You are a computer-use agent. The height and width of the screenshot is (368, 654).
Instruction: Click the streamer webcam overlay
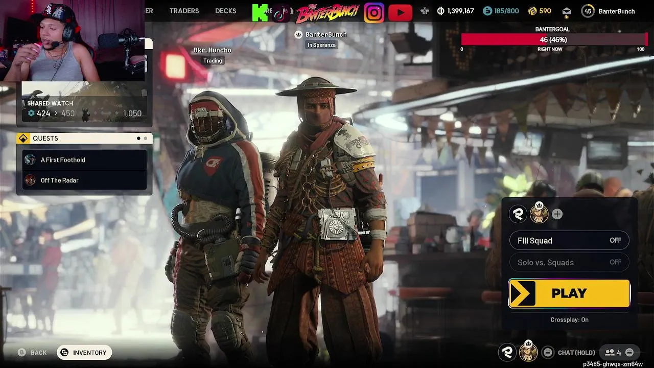click(x=72, y=40)
